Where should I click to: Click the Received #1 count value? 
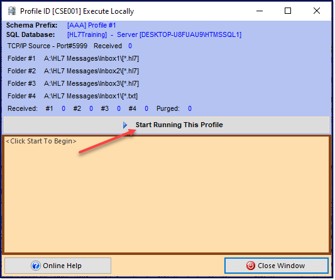63,109
